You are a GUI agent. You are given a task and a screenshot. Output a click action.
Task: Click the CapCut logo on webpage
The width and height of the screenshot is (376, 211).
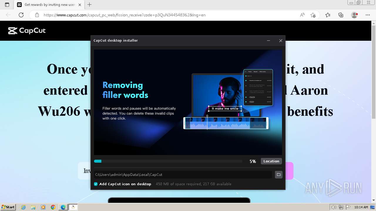(27, 31)
